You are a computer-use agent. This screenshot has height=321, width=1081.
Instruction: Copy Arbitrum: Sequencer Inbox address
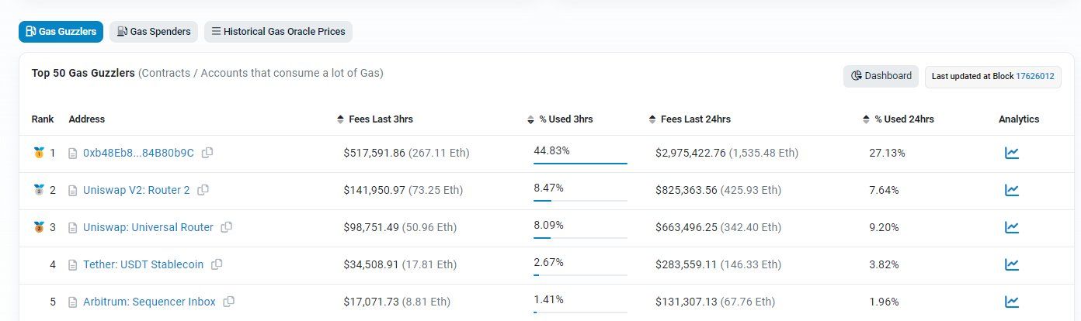(x=229, y=302)
